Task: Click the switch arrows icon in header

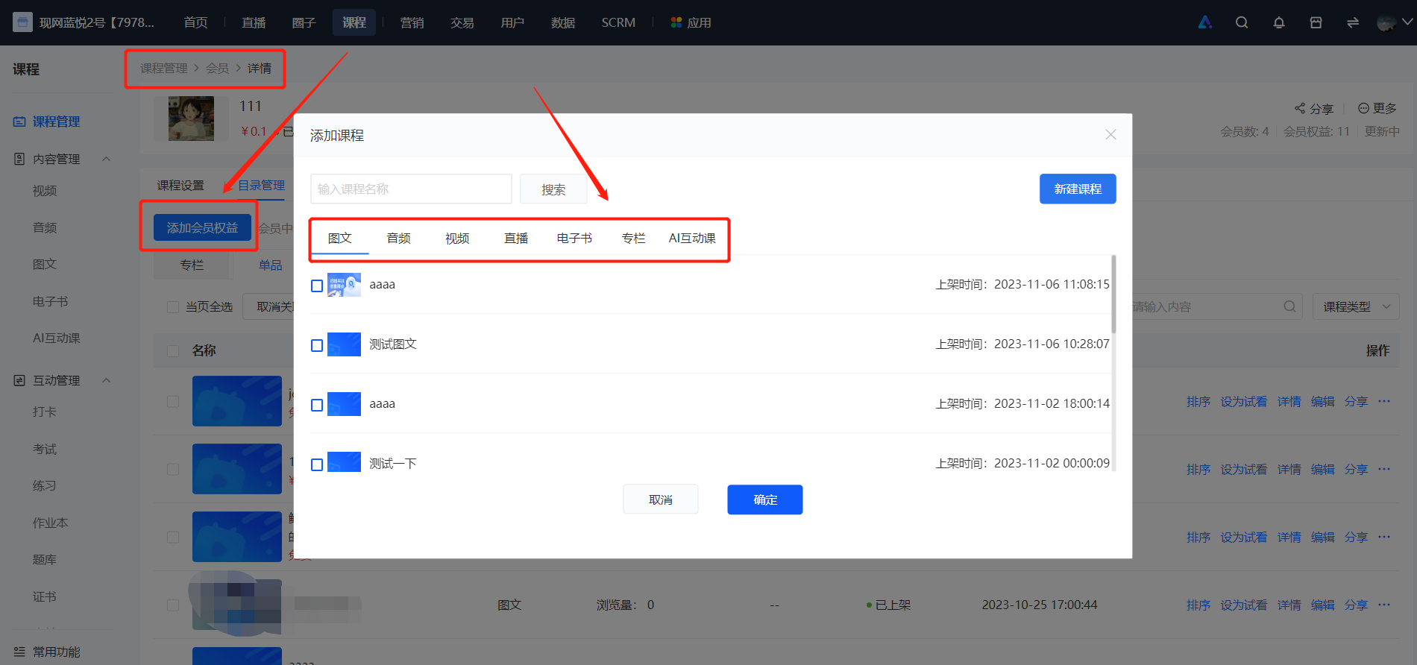Action: pos(1353,22)
